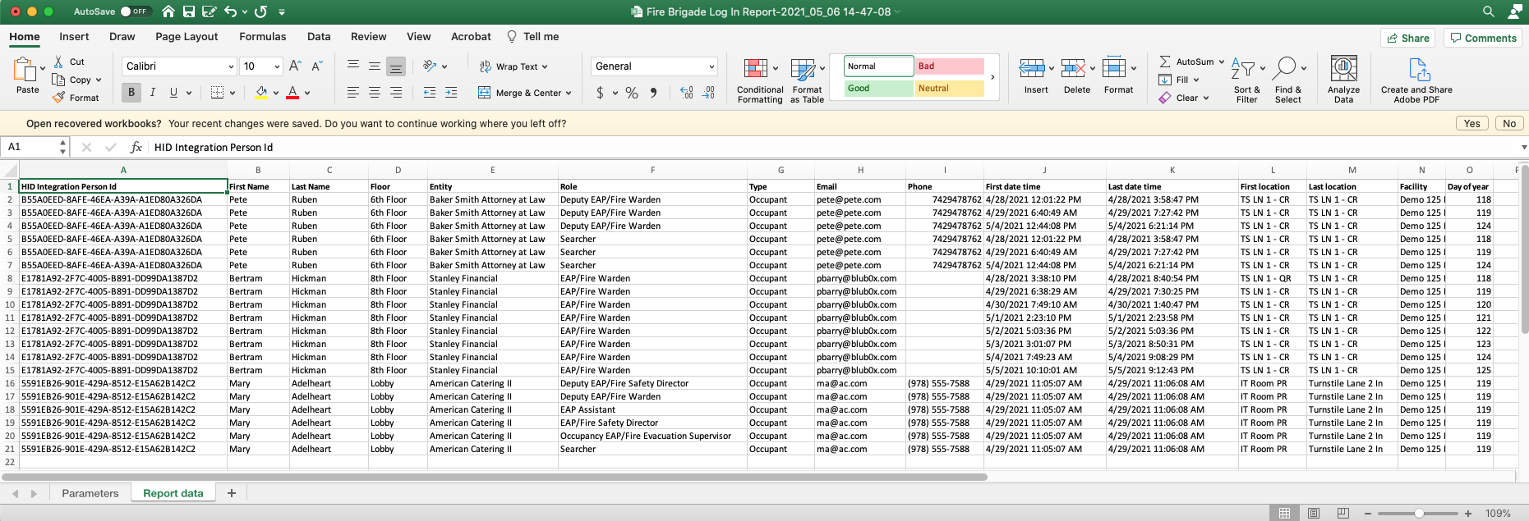The image size is (1529, 521).
Task: Open the font size dropdown
Action: pyautogui.click(x=277, y=66)
